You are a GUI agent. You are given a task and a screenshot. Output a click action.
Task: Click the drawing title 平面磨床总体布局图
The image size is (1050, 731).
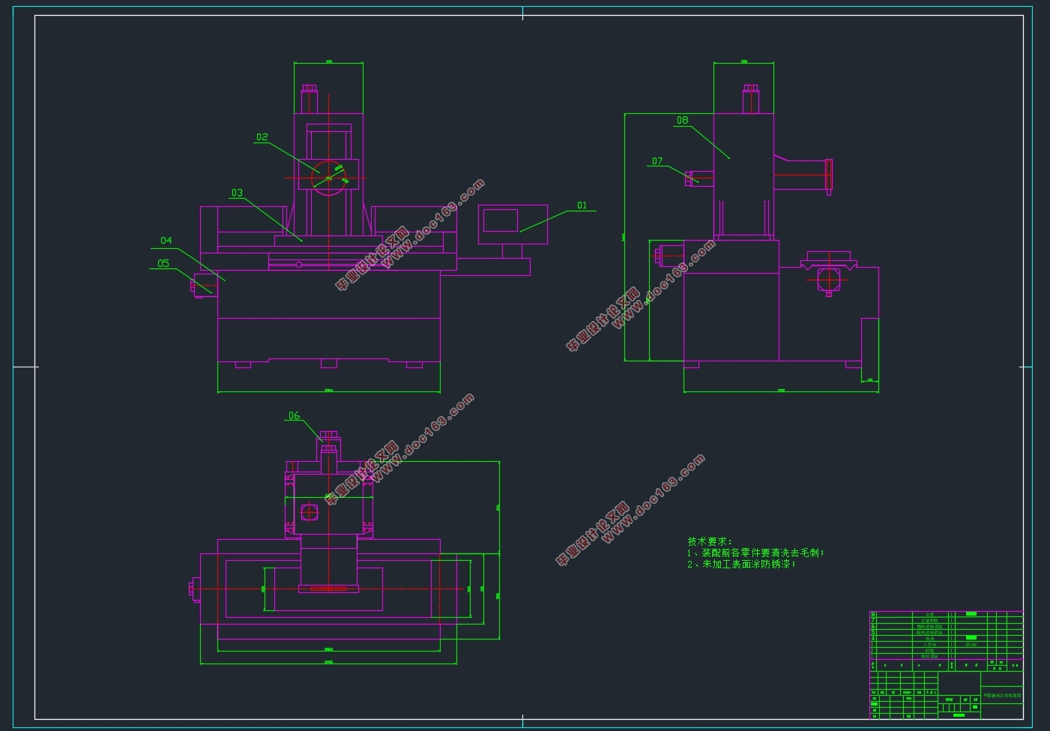[1002, 696]
